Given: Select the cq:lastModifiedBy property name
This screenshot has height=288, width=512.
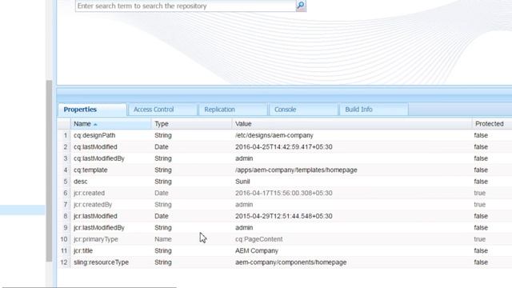Looking at the screenshot, I should [x=99, y=158].
